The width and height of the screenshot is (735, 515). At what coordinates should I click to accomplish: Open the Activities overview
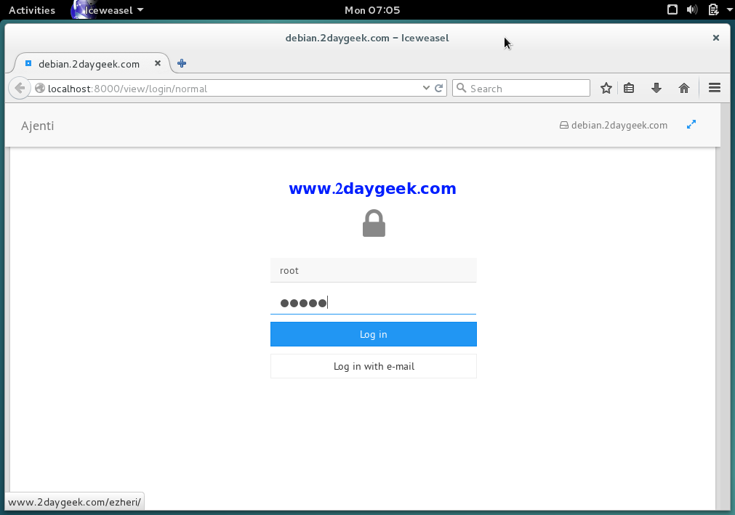pyautogui.click(x=32, y=10)
